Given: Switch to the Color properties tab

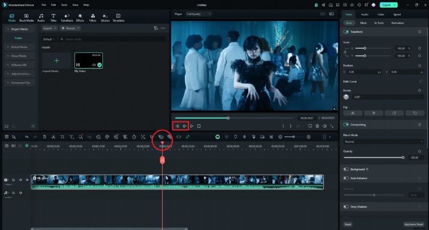Looking at the screenshot, I should (381, 14).
